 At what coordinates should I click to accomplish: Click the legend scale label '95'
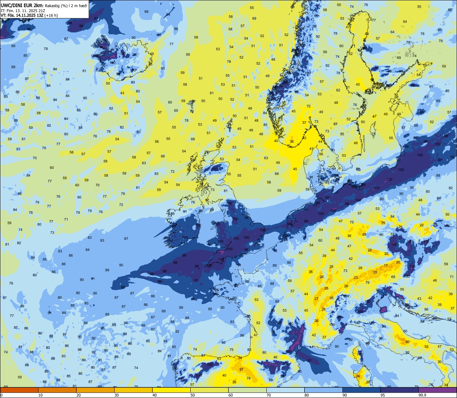tap(383, 395)
